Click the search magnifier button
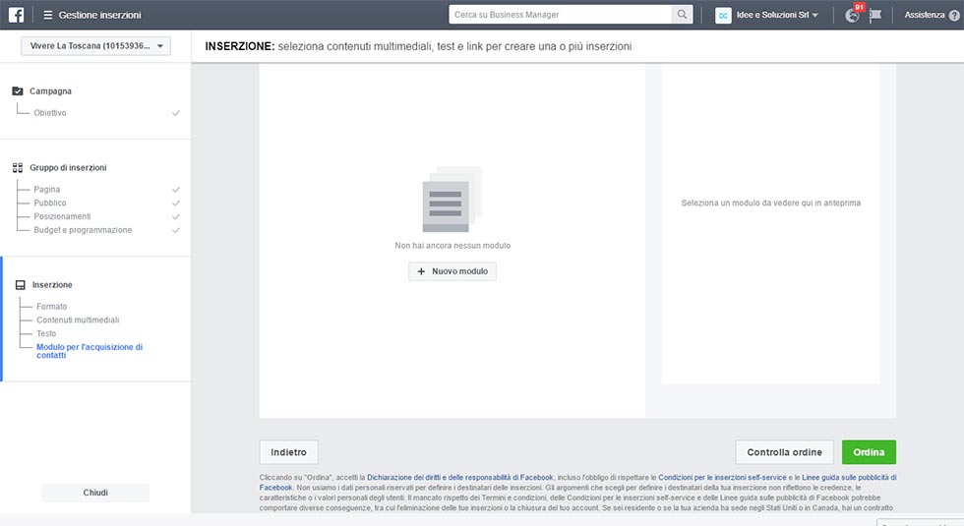 click(682, 14)
